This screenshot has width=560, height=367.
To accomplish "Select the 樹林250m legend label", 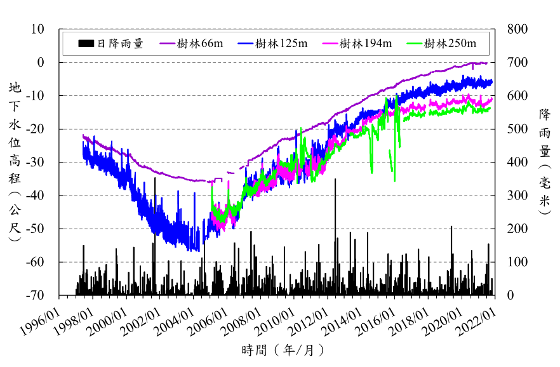I will pyautogui.click(x=450, y=44).
